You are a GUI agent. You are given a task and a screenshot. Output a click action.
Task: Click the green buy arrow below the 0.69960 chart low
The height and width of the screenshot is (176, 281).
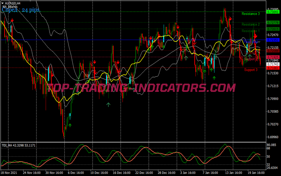point(70,125)
